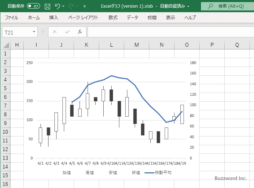Click the 移動平均 legend entry

point(158,173)
